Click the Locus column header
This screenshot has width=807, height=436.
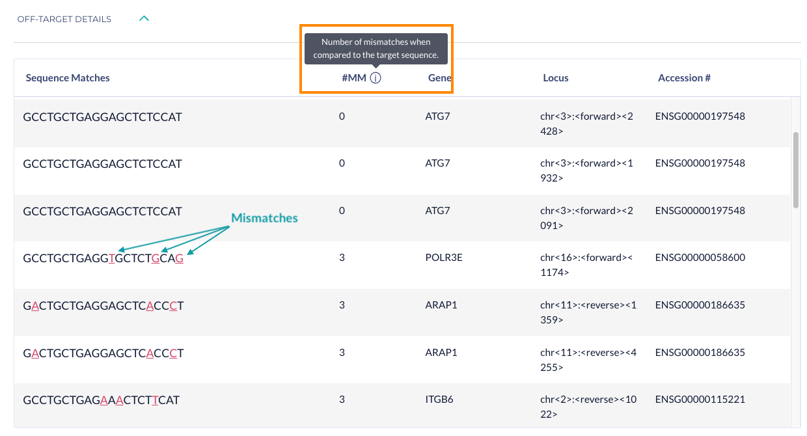pos(556,78)
